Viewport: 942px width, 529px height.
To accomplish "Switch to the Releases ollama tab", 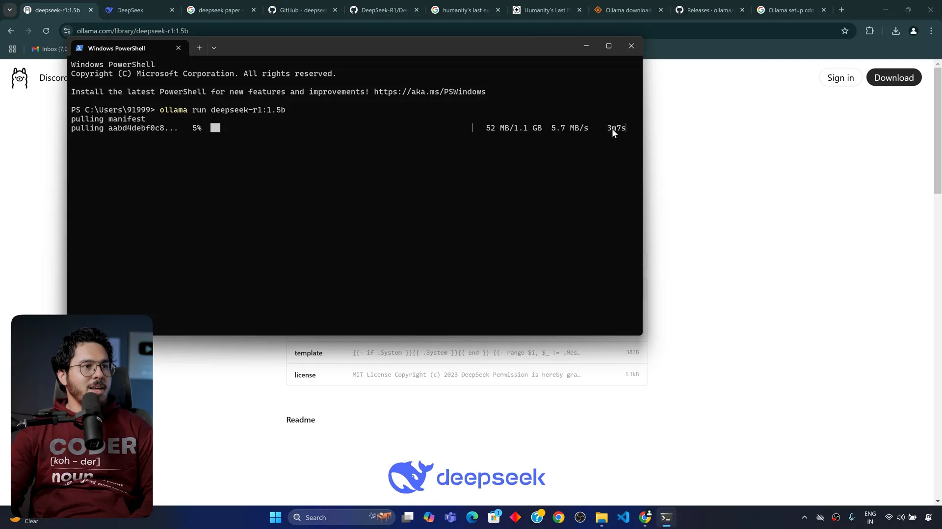I will (710, 10).
